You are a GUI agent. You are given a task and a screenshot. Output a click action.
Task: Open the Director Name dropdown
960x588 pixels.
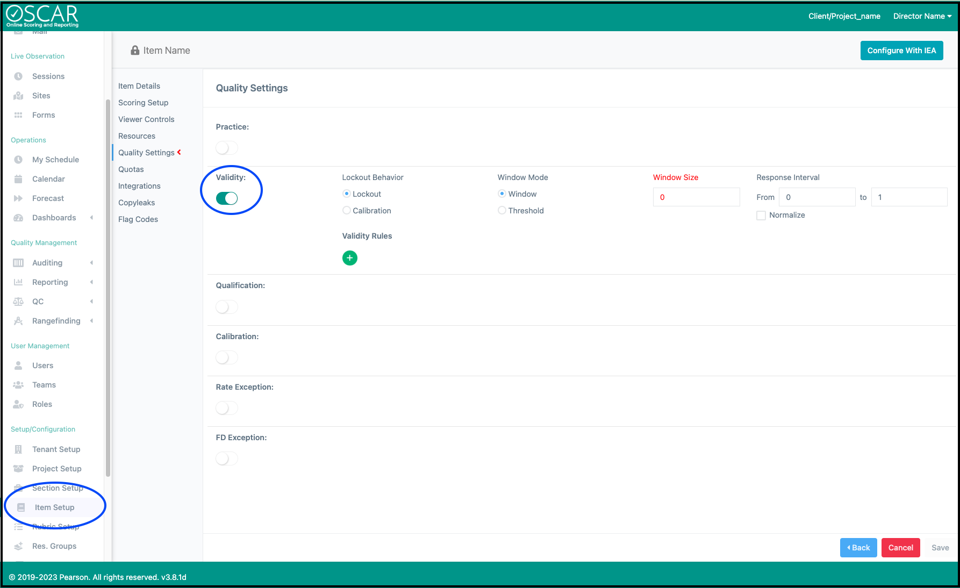pyautogui.click(x=922, y=16)
